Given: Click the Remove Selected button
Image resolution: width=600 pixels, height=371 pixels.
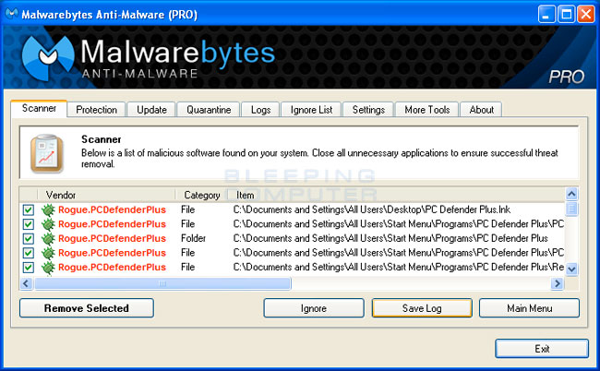Looking at the screenshot, I should coord(87,308).
